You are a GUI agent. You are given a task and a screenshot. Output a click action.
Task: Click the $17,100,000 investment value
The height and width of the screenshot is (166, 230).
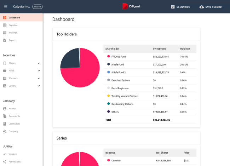[159, 64]
